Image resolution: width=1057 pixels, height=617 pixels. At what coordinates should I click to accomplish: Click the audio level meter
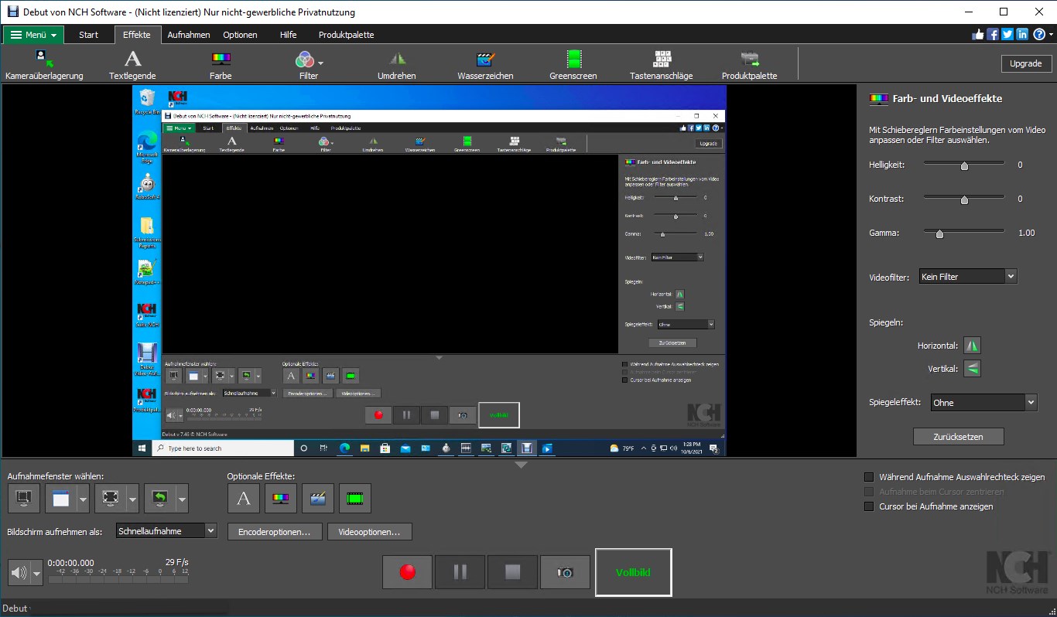(x=119, y=576)
